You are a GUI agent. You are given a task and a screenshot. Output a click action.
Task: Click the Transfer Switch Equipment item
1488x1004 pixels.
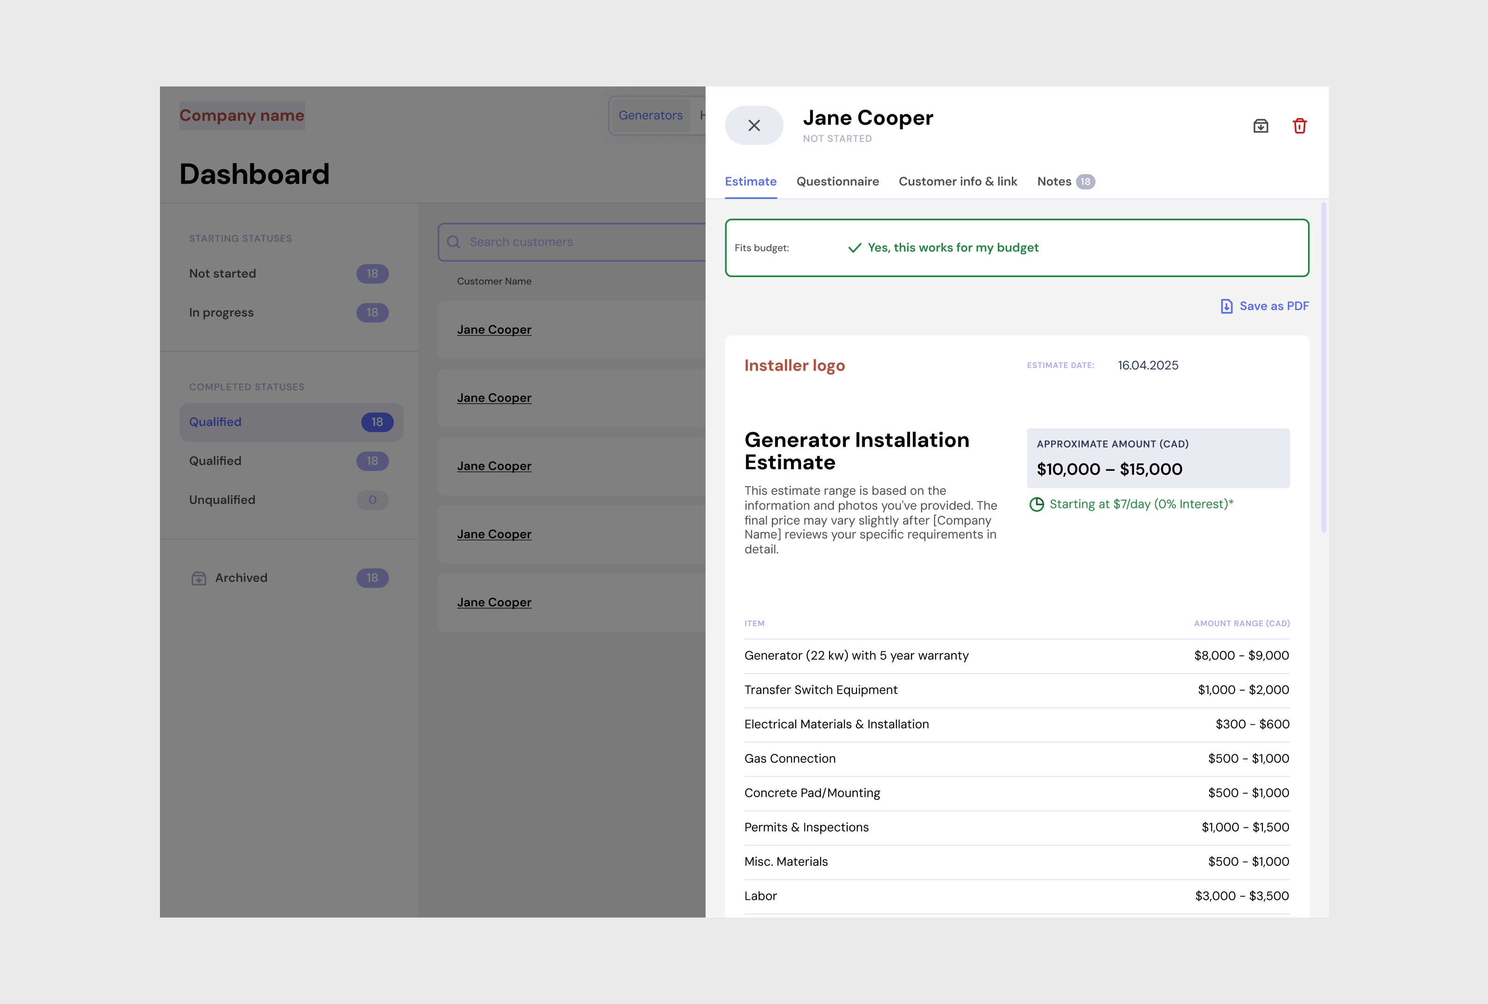coord(820,690)
